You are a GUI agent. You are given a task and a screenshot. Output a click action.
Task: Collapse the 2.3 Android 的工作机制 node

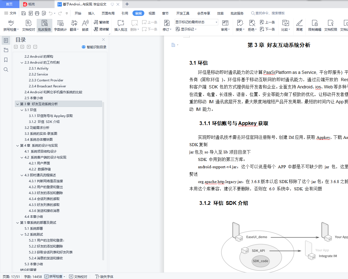pyautogui.click(x=22, y=63)
